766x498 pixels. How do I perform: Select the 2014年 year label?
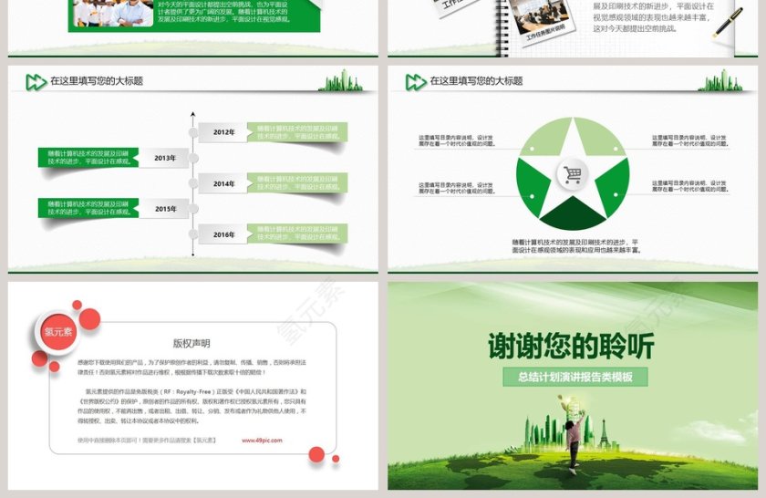pyautogui.click(x=223, y=183)
